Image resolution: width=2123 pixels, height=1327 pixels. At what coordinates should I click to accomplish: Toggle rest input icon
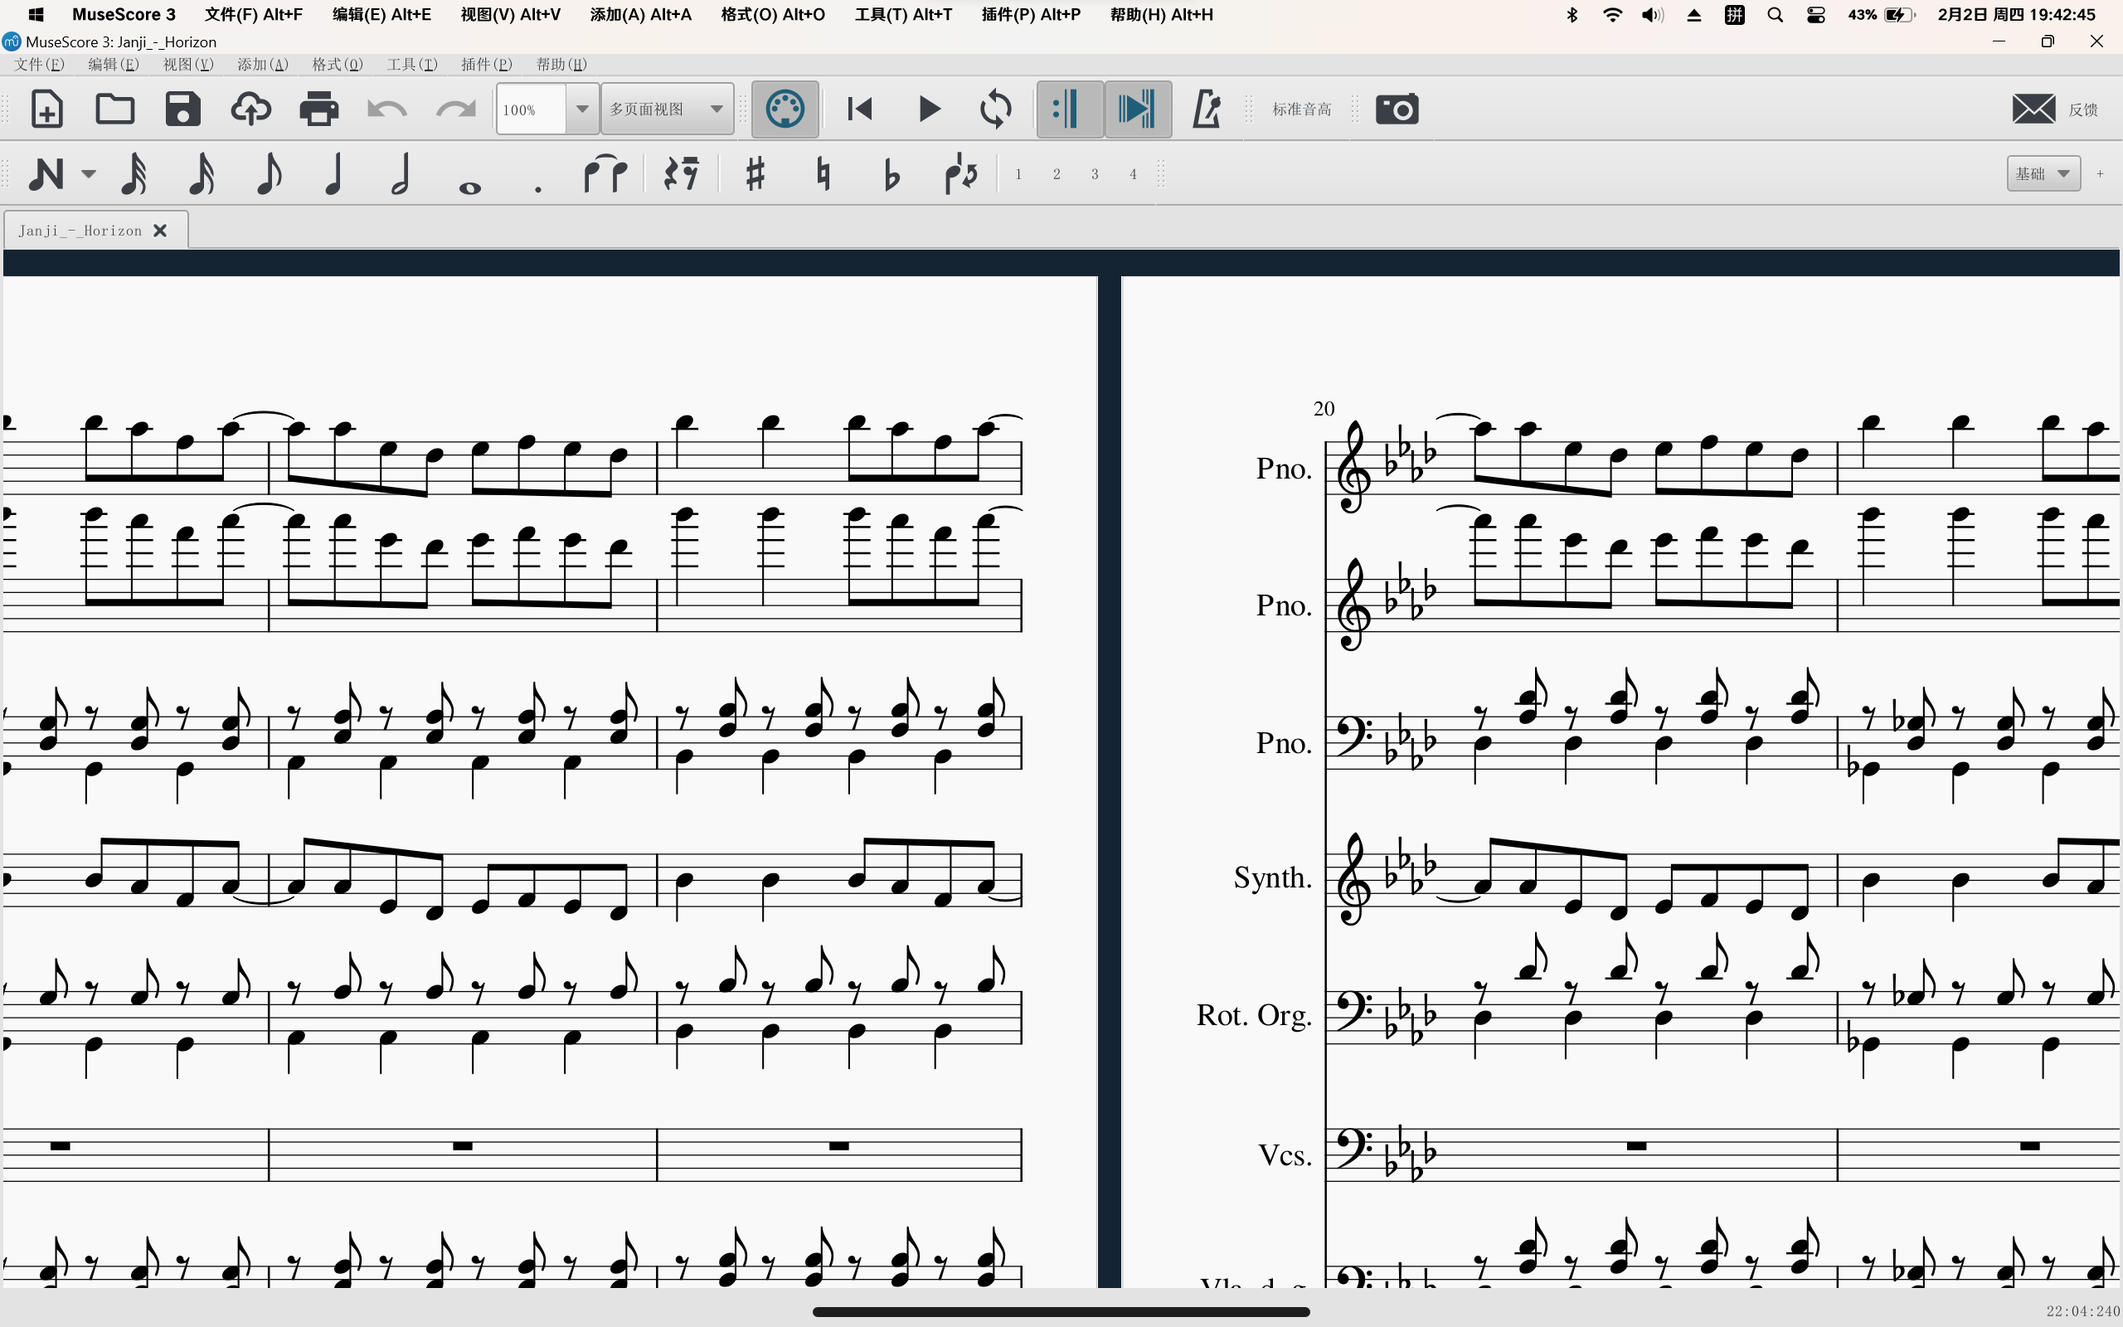click(681, 173)
